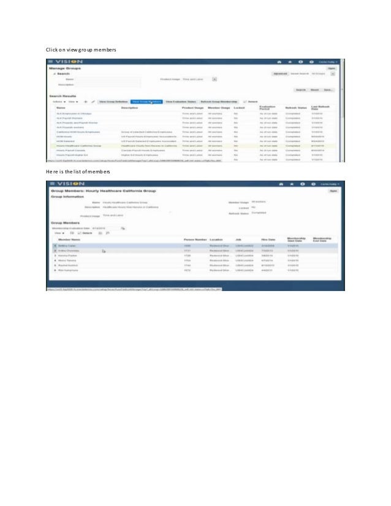Click the VISION logo in Manage Groups header

69,61
